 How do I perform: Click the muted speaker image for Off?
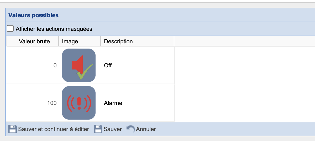coord(79,65)
